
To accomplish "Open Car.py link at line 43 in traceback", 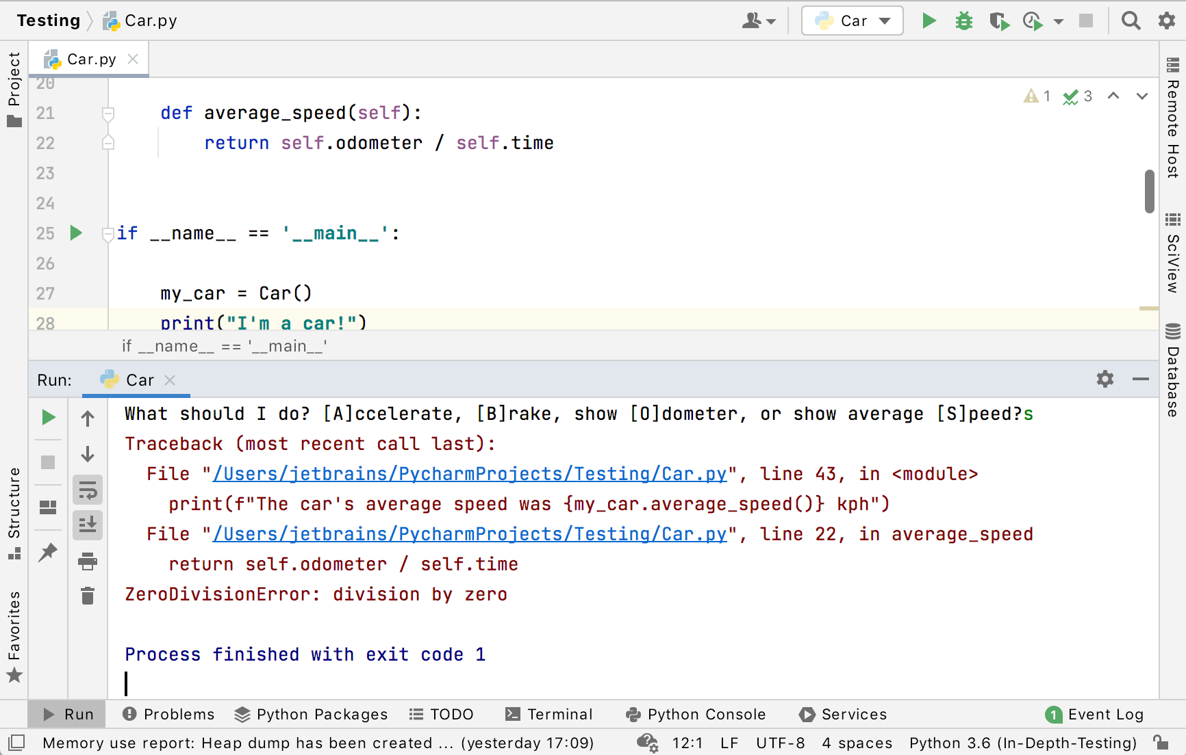I will coord(469,474).
